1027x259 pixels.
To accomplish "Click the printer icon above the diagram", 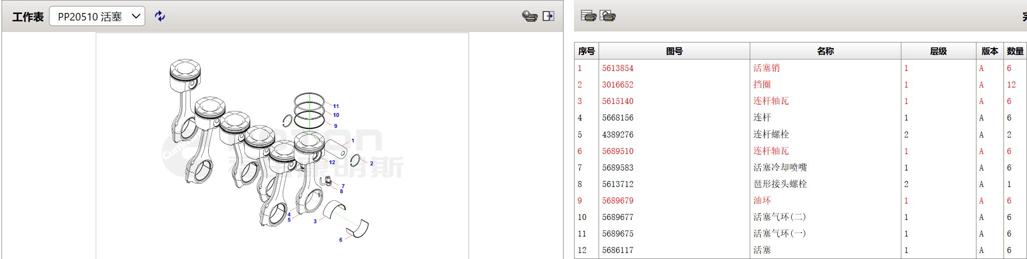I will [x=529, y=16].
